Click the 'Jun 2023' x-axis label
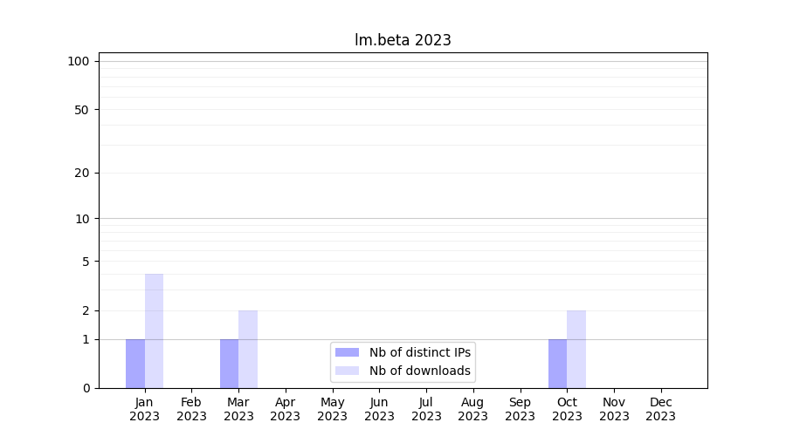Screen dimensions: 786x436 click(379, 409)
